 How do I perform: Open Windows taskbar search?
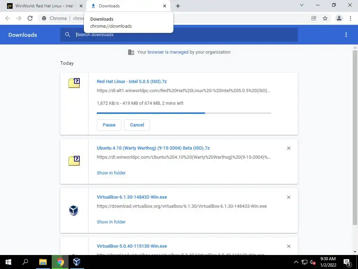pos(25,262)
